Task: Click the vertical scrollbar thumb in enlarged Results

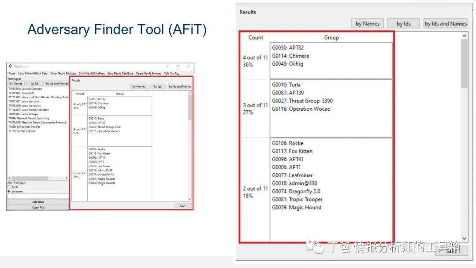Action: coord(464,64)
